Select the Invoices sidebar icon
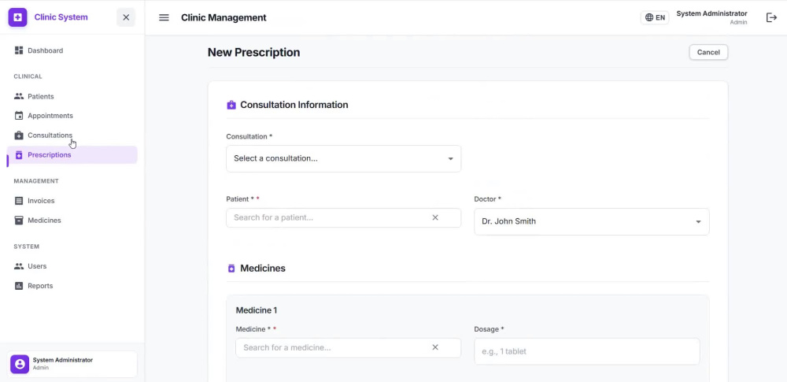787x382 pixels. pos(19,201)
